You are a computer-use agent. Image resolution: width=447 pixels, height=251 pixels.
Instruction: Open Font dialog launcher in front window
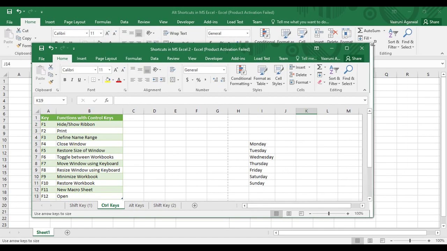tap(125, 90)
